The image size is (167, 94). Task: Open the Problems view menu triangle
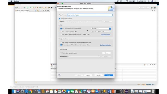tap(150, 64)
